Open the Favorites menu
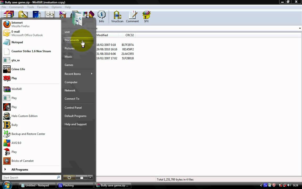 click(43, 7)
